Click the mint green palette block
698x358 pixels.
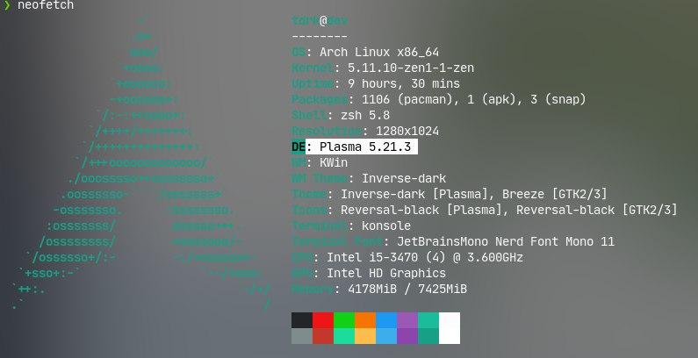tap(344, 336)
